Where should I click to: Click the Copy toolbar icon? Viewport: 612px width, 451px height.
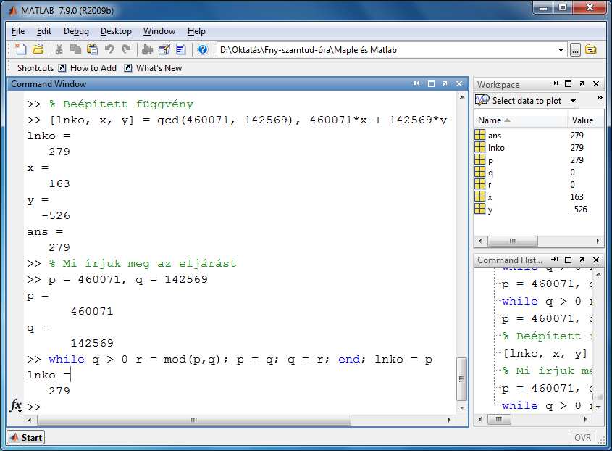pos(75,49)
